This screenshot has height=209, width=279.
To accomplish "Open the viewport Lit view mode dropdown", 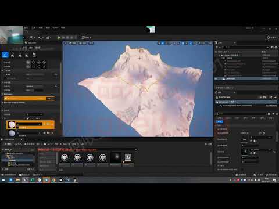I will tap(83, 44).
